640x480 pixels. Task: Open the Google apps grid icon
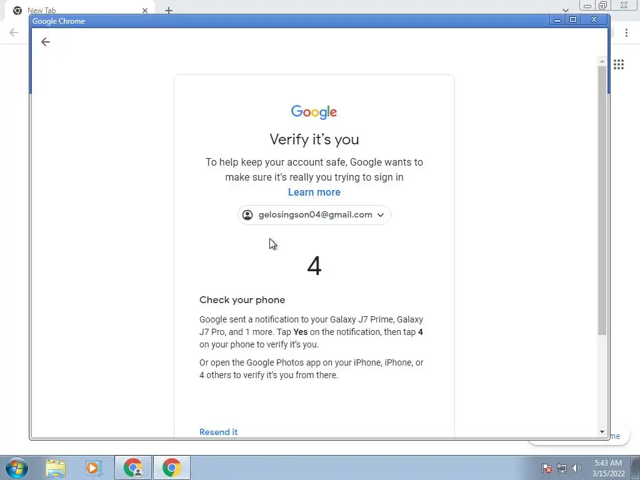618,64
